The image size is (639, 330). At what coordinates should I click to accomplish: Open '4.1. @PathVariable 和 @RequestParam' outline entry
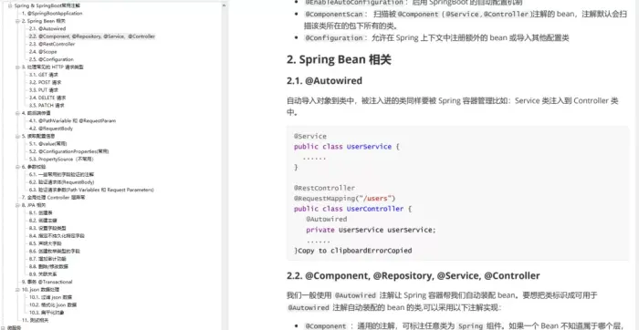(x=72, y=121)
